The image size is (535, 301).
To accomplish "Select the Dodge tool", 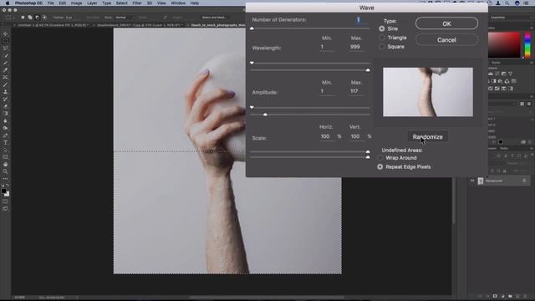I will 5,128.
